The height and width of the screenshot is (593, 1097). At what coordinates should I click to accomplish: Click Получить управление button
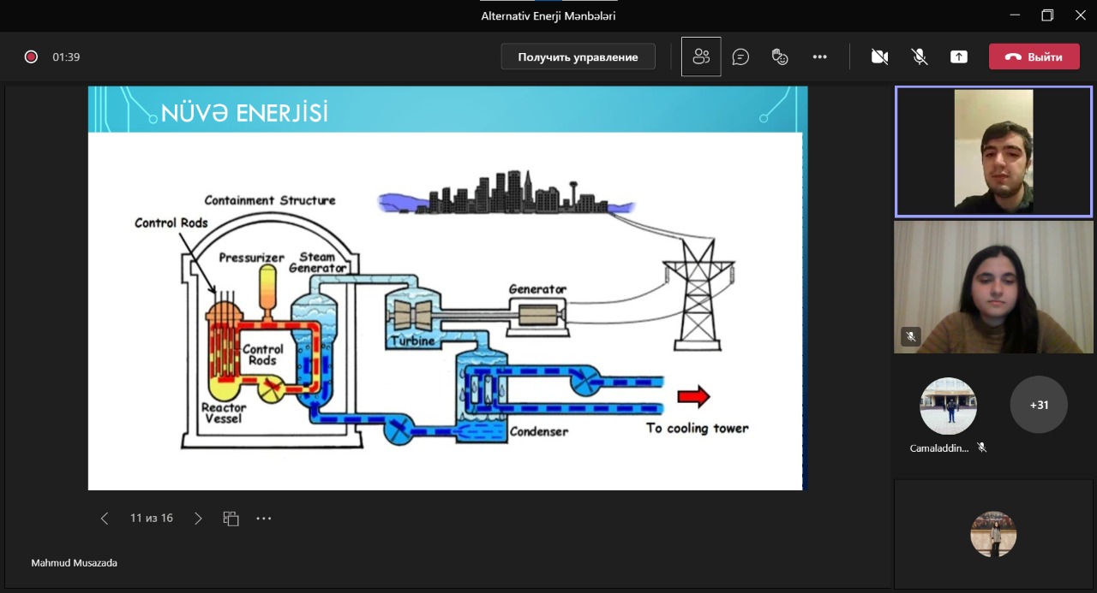tap(578, 56)
